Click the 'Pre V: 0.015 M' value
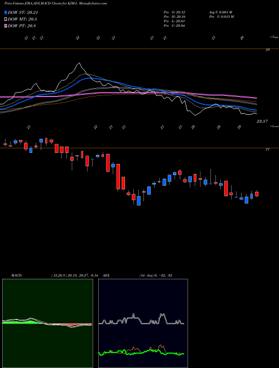The width and height of the screenshot is (279, 368). pos(221,17)
